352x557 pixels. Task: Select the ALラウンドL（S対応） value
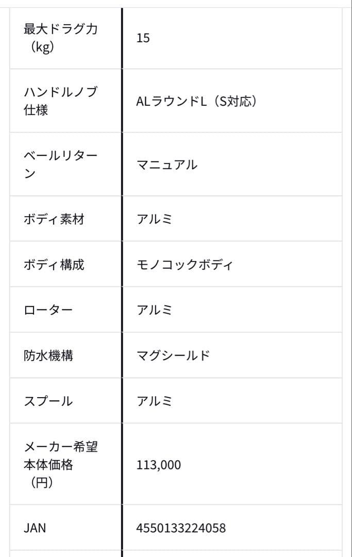[196, 102]
